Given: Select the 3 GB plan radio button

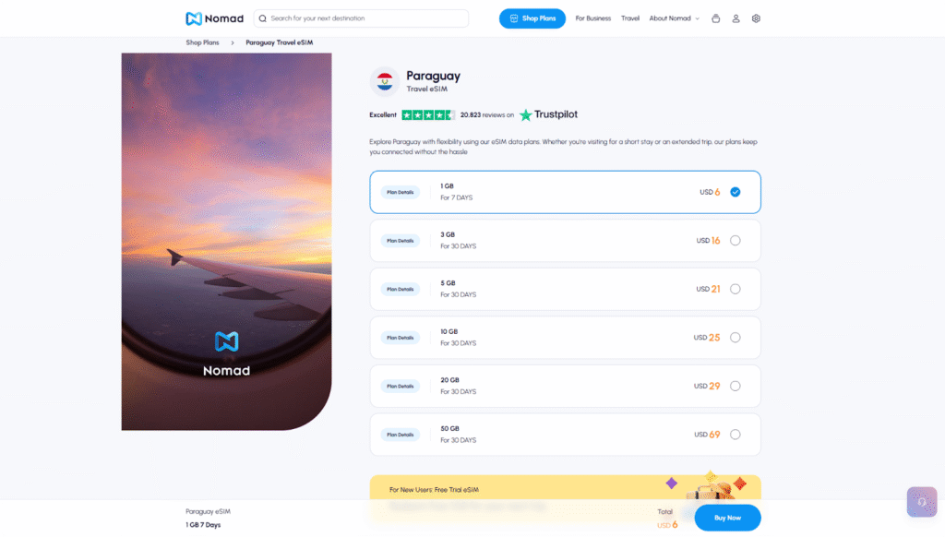Looking at the screenshot, I should pos(735,241).
